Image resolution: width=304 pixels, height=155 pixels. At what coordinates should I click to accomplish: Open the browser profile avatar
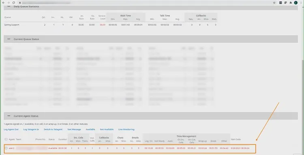295,3
